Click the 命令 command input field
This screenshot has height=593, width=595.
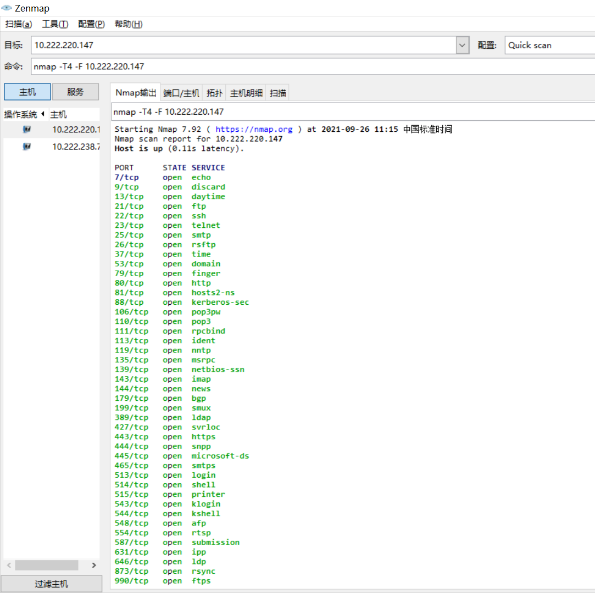(313, 66)
